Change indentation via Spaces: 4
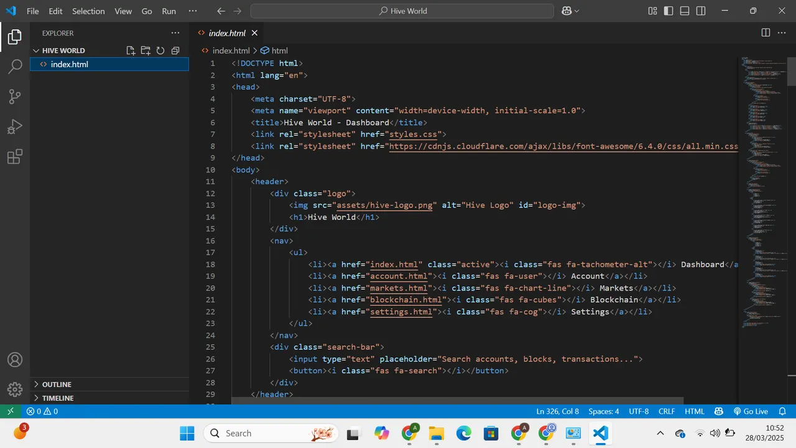Screen dimensions: 796x448 [604, 411]
